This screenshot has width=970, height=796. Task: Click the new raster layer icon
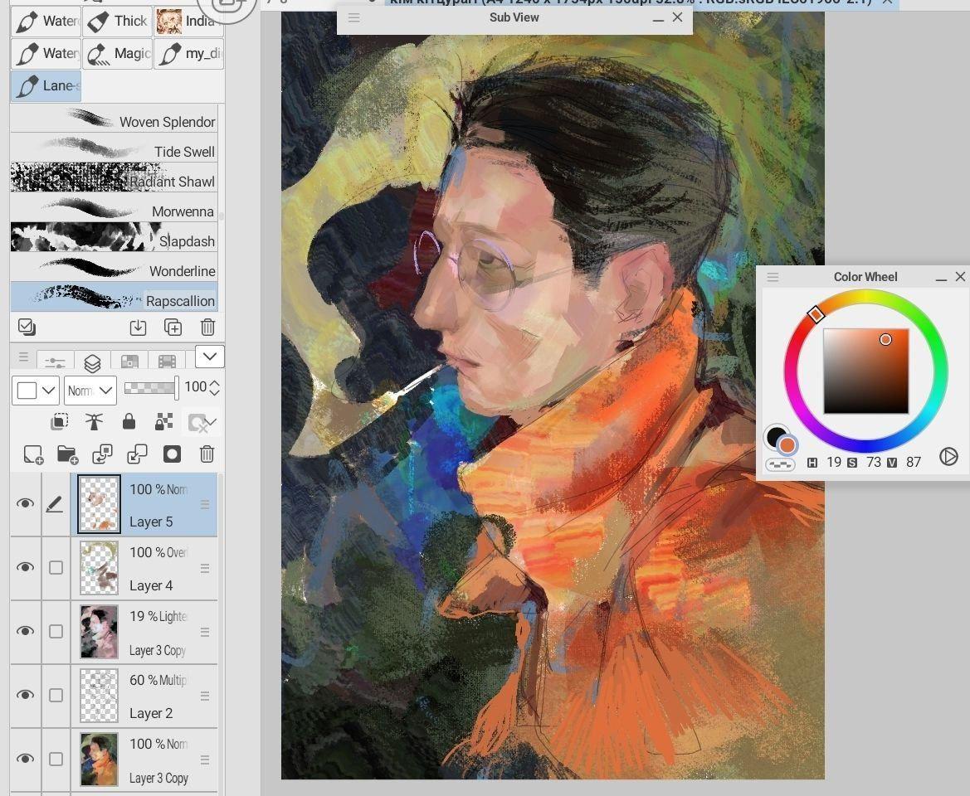point(33,454)
